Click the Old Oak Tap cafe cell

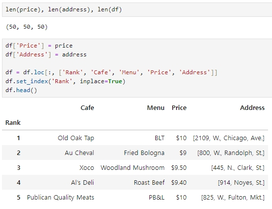point(76,138)
